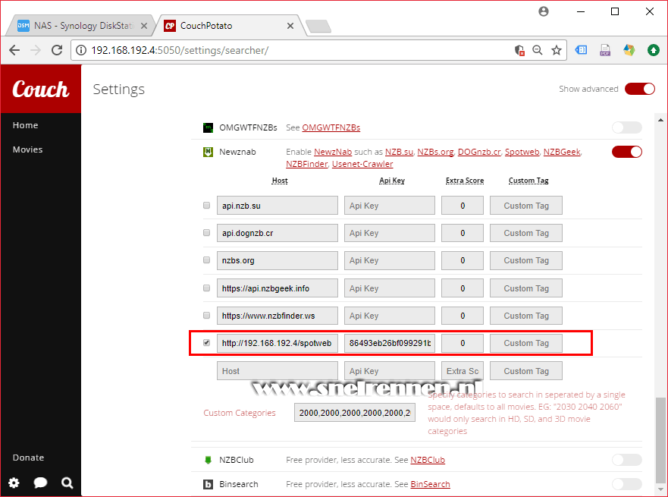Open the search magnifier icon in sidebar
The image size is (668, 497).
[67, 483]
